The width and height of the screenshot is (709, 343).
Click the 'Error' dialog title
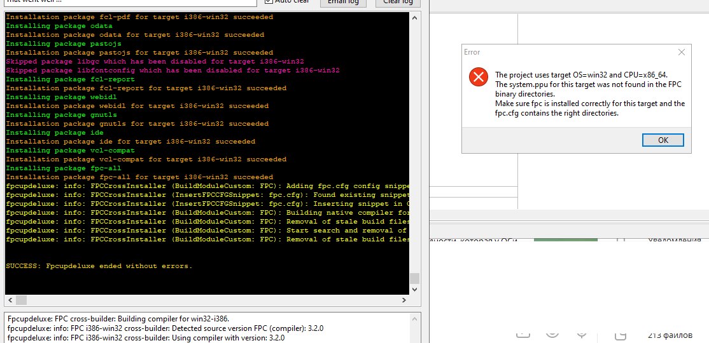click(x=472, y=52)
